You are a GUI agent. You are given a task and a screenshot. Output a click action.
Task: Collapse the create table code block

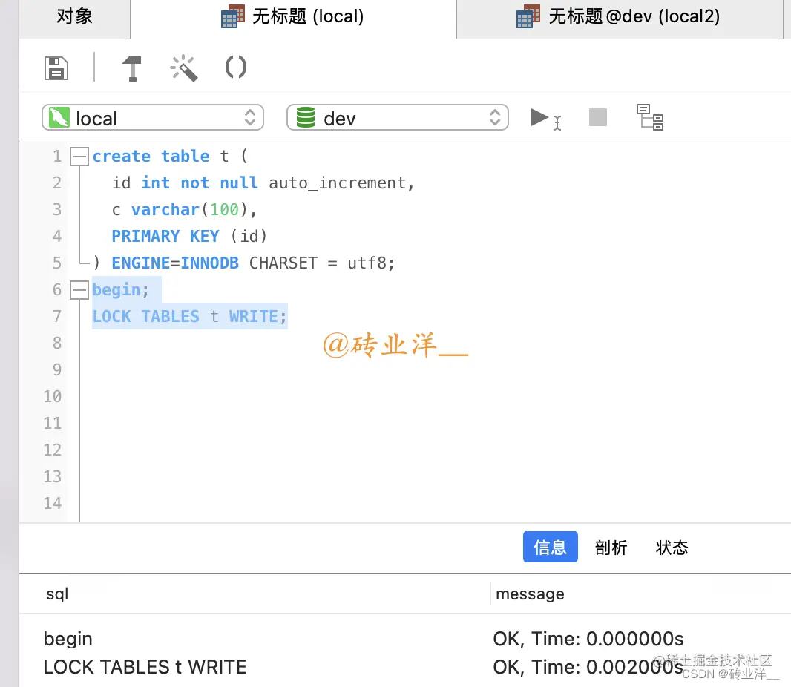click(79, 157)
